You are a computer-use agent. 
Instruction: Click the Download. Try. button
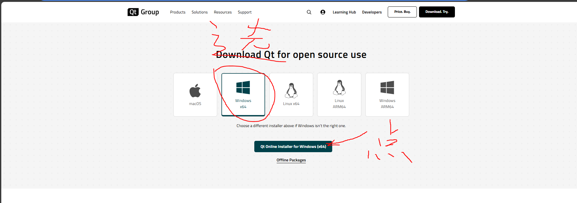[x=437, y=12]
